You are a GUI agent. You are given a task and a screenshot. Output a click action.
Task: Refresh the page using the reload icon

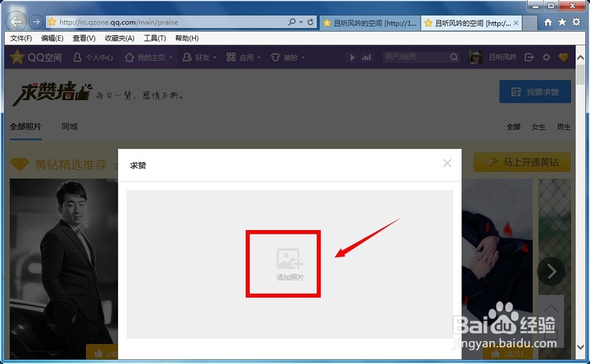click(x=310, y=22)
